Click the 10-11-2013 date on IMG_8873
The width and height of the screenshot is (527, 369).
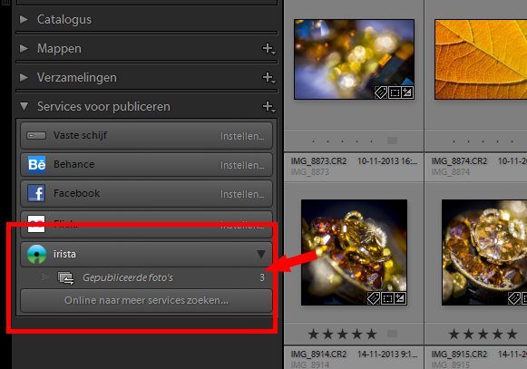(x=387, y=161)
